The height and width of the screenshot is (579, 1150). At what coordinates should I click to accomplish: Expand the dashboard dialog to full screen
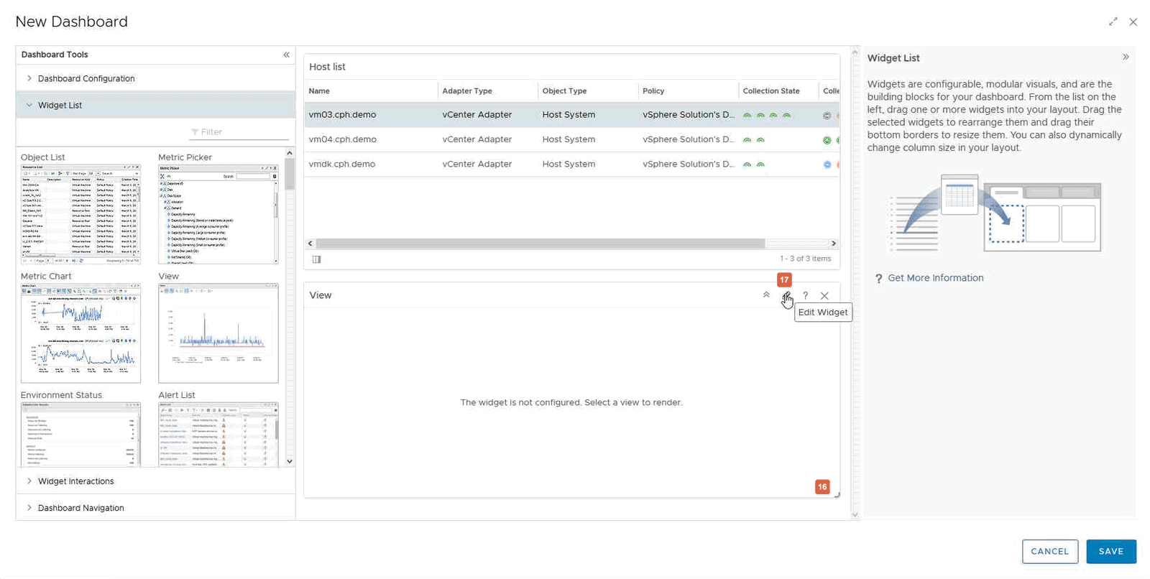pyautogui.click(x=1113, y=22)
